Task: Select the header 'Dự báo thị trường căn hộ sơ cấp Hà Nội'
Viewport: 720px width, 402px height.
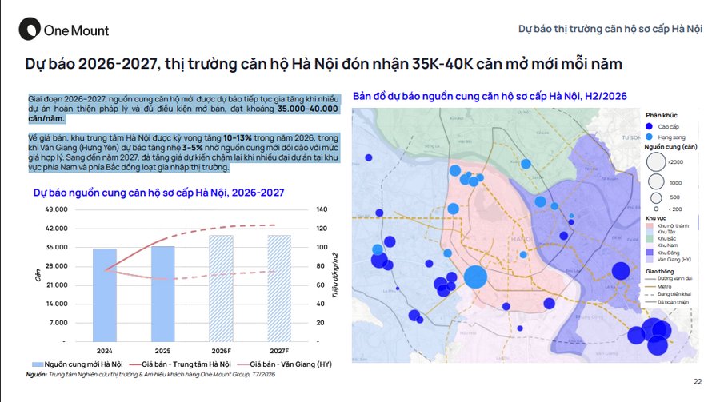Action: click(x=610, y=29)
